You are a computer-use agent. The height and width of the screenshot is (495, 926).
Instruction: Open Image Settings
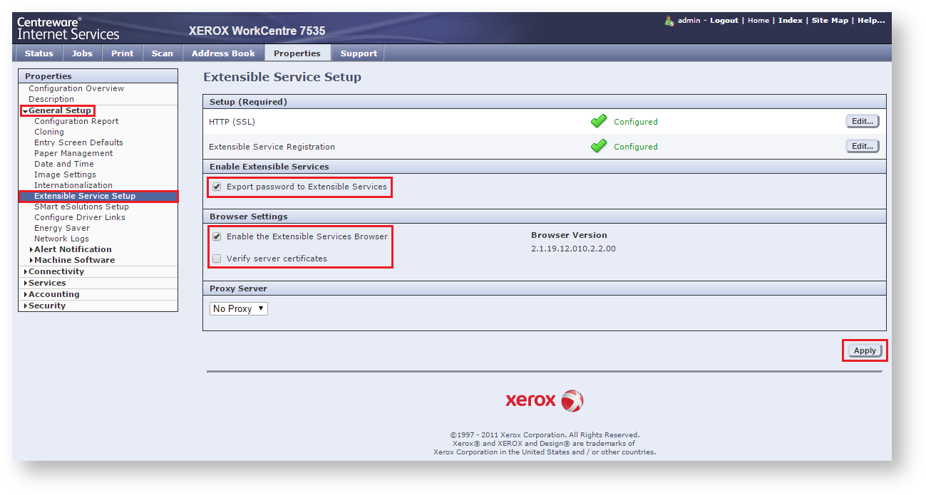pos(65,174)
